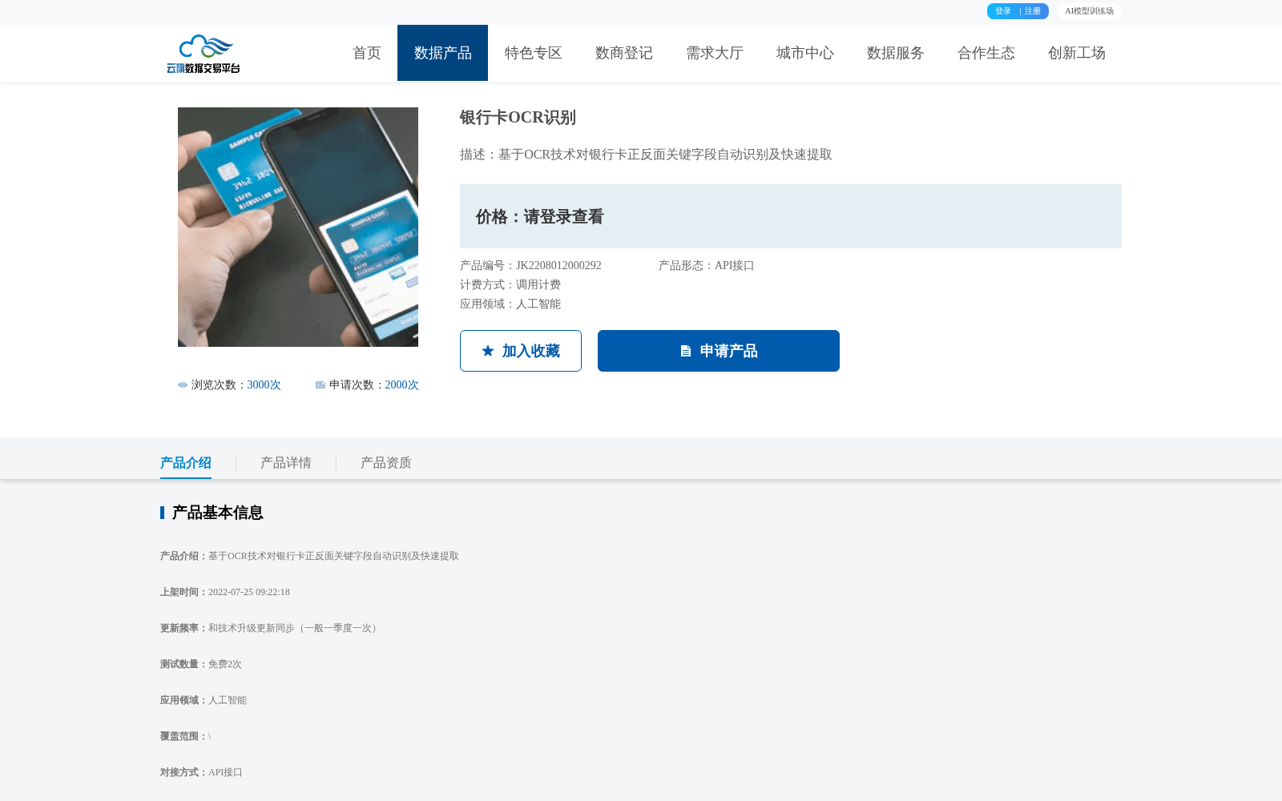Open the AI模型训练场 button

coord(1089,11)
